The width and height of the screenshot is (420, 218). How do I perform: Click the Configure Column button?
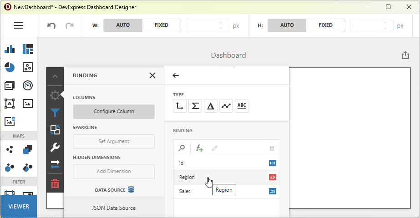(x=114, y=112)
